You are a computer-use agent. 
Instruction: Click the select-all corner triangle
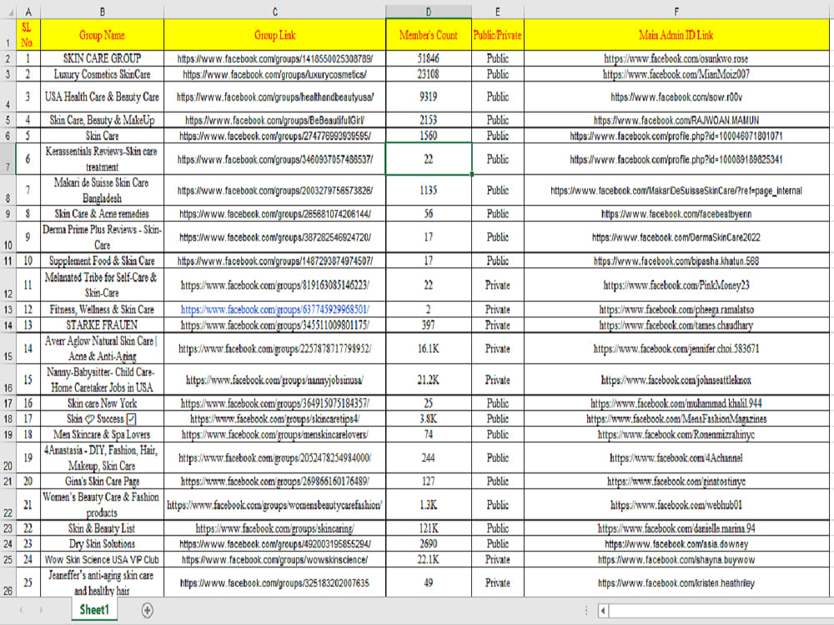[x=10, y=12]
